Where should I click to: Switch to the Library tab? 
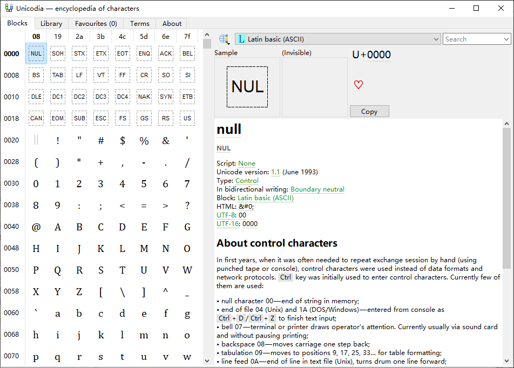[51, 23]
